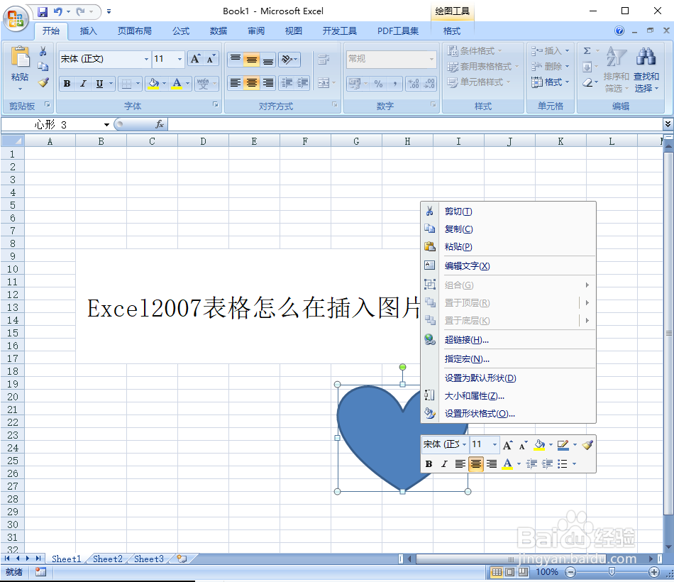674x582 pixels.
Task: Decrease font size in ribbon
Action: click(x=211, y=59)
